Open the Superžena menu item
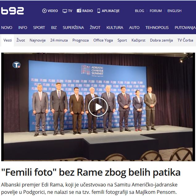The height and width of the screenshot is (196, 196). [73, 27]
